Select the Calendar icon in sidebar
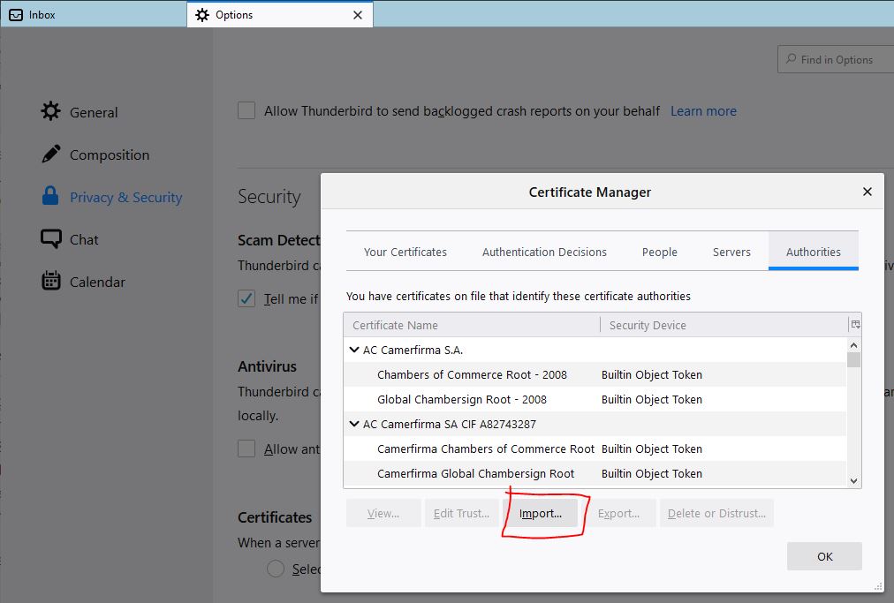Screen dimensions: 894x603 (51, 282)
